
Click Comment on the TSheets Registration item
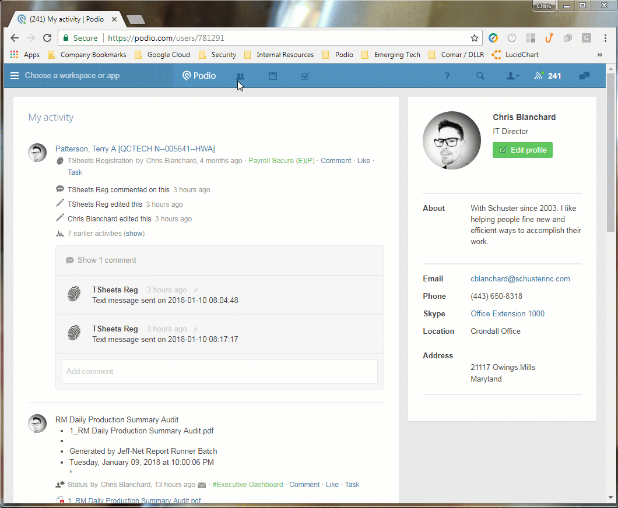point(336,161)
